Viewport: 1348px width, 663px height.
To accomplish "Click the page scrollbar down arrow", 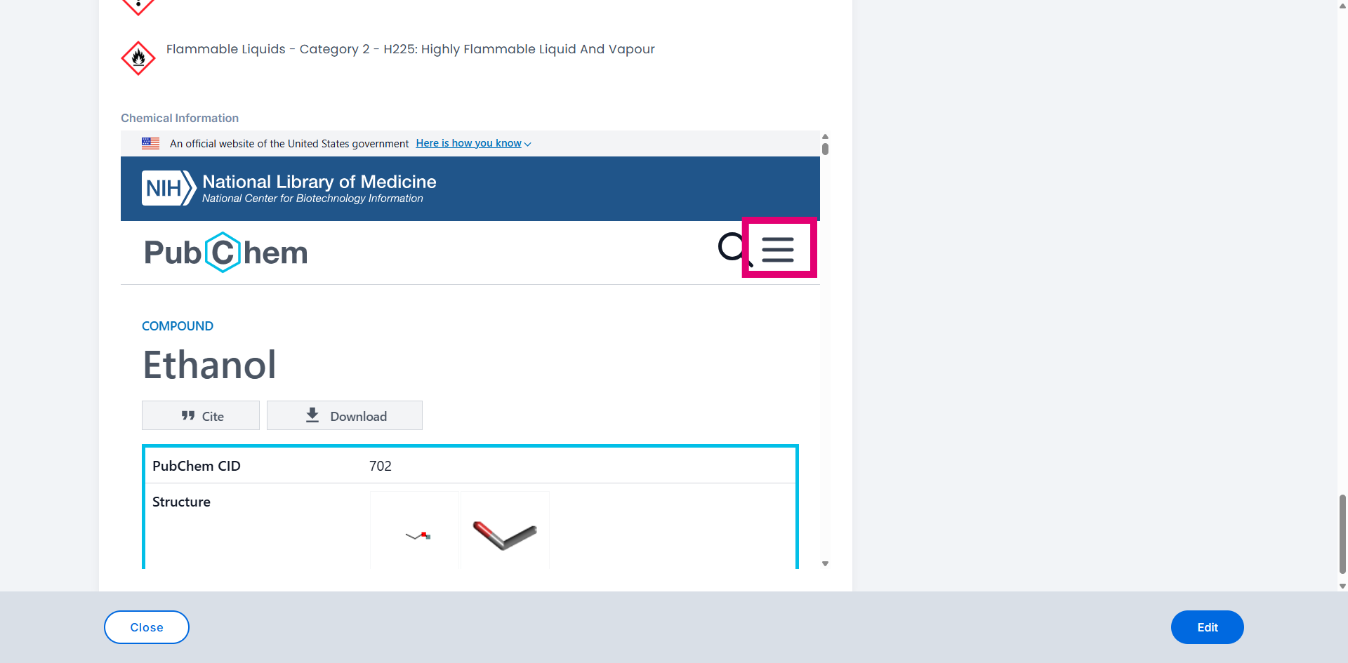I will click(1342, 586).
